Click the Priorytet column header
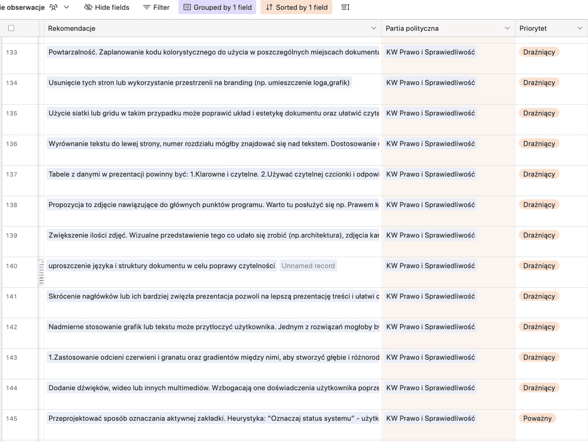This screenshot has width=588, height=442. point(551,28)
